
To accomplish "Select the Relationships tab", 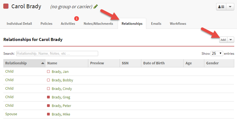I will (x=132, y=24).
